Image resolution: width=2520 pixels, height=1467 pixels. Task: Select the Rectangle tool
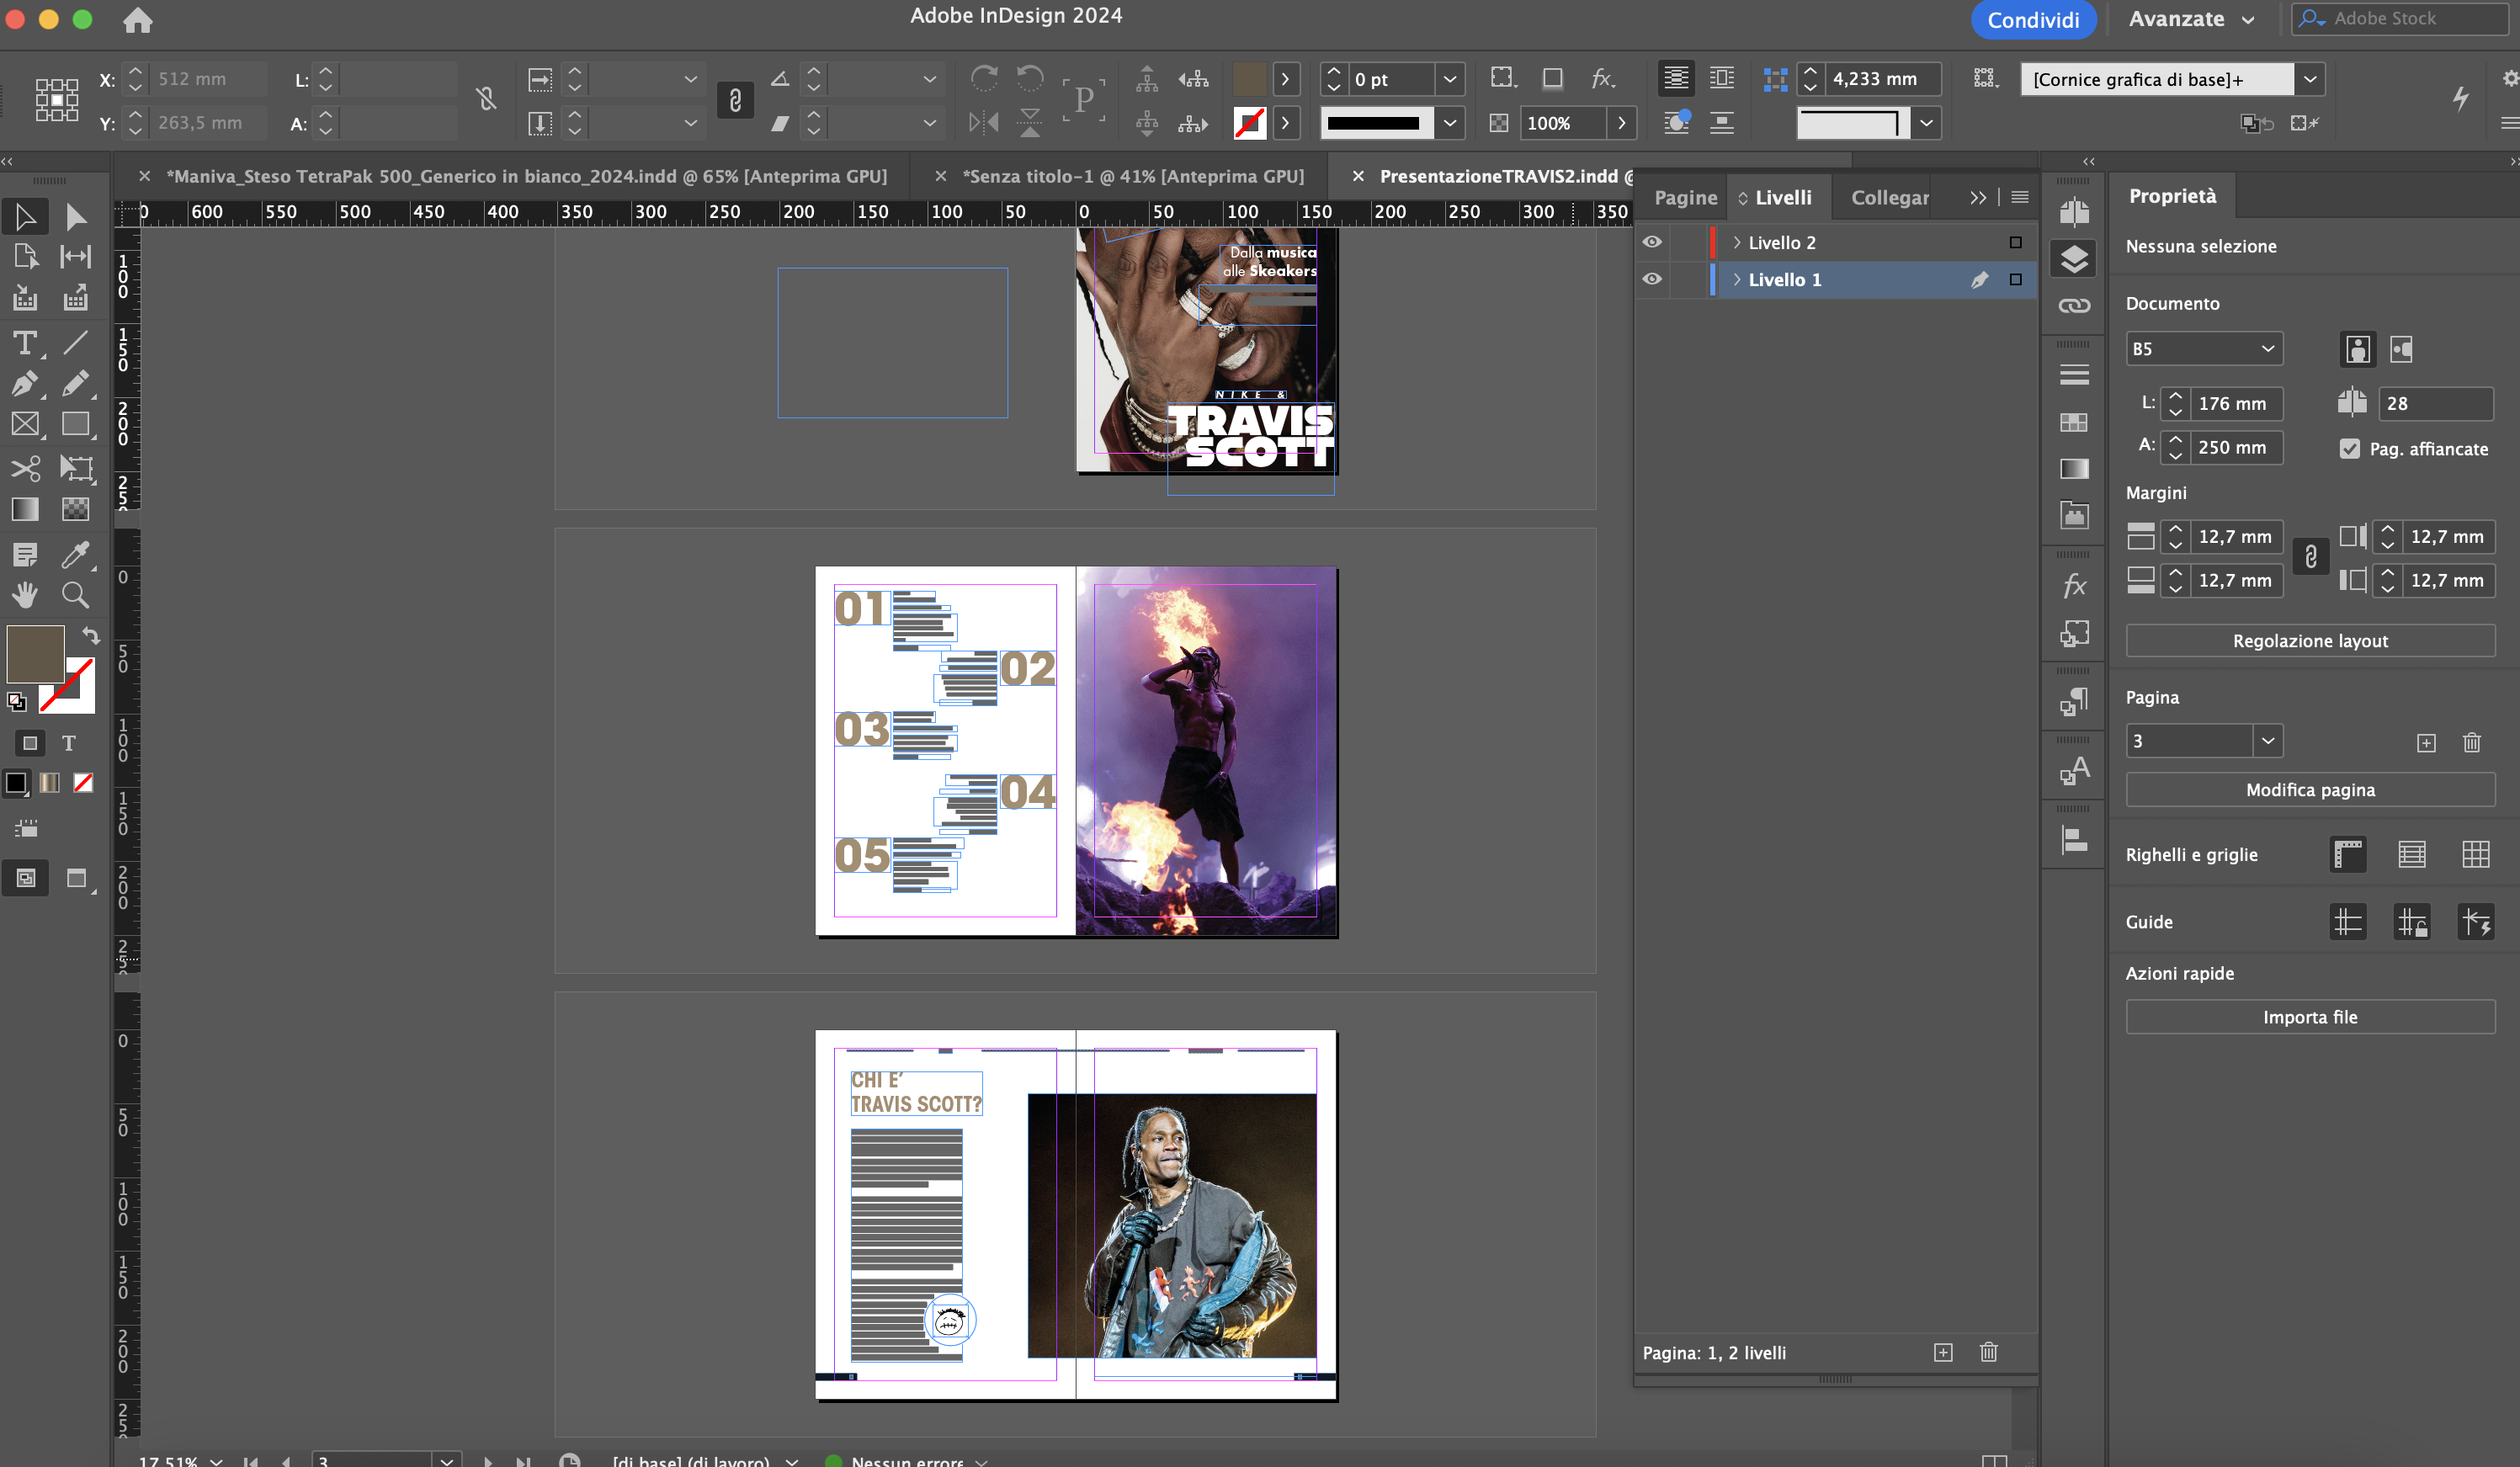pyautogui.click(x=76, y=424)
